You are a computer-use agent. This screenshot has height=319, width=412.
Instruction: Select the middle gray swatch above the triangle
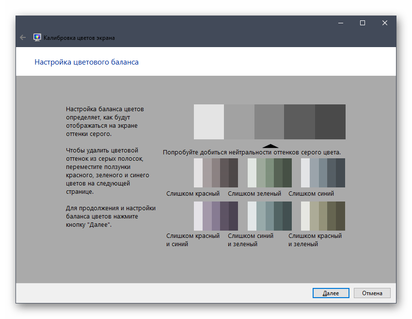[x=269, y=122]
